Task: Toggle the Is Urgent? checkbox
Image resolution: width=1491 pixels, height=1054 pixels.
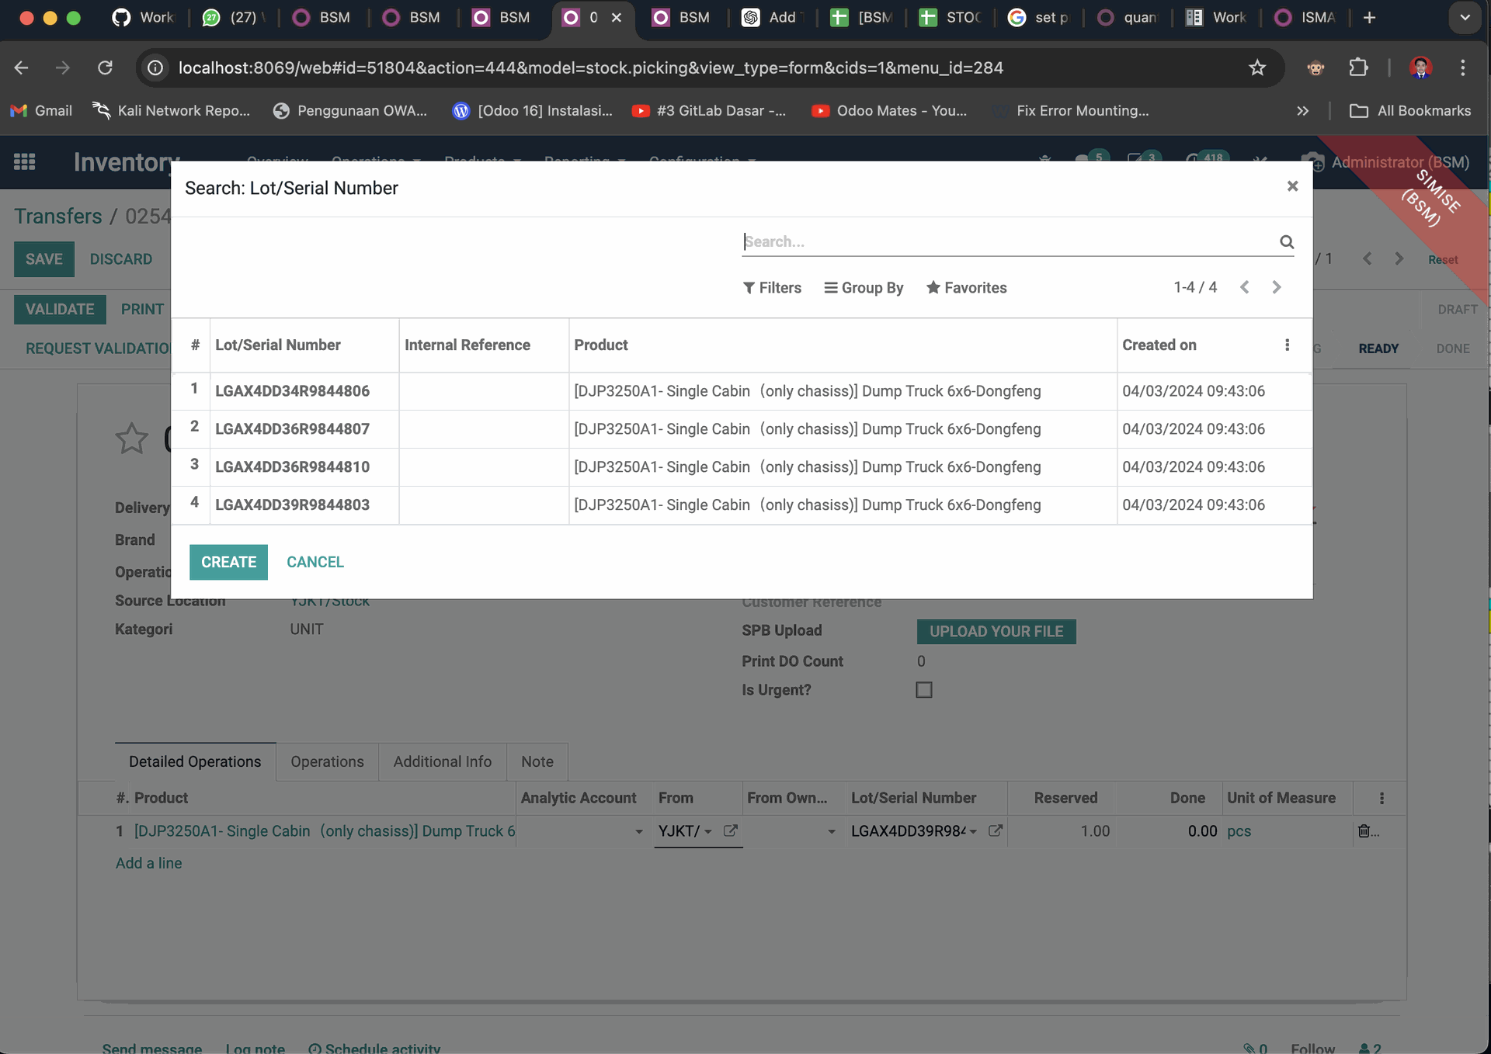Action: 923,690
